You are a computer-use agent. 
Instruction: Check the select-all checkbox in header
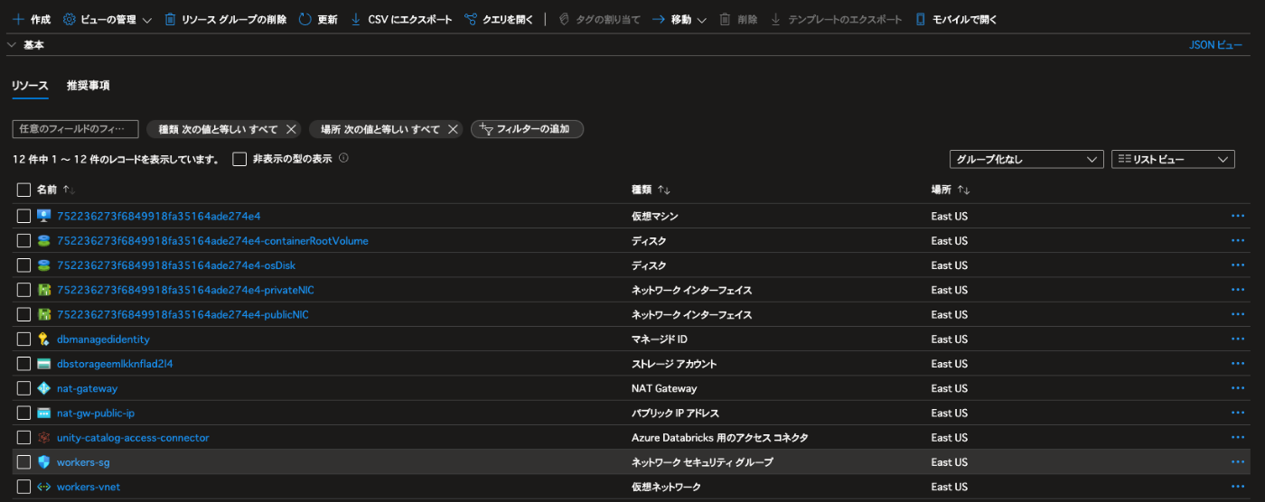[x=23, y=190]
